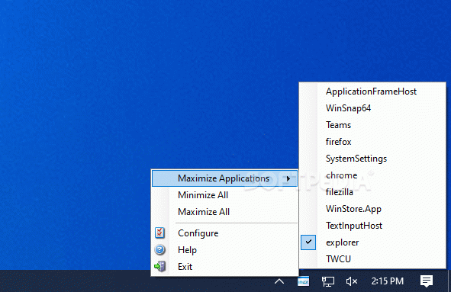Select WinStore.App in the submenu
This screenshot has height=292, width=451.
[372, 209]
